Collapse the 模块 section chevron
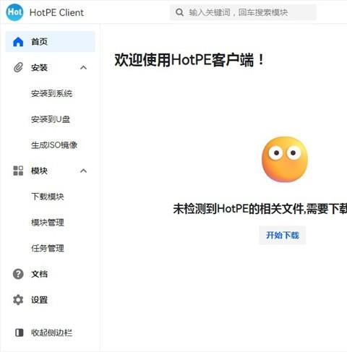 point(83,171)
